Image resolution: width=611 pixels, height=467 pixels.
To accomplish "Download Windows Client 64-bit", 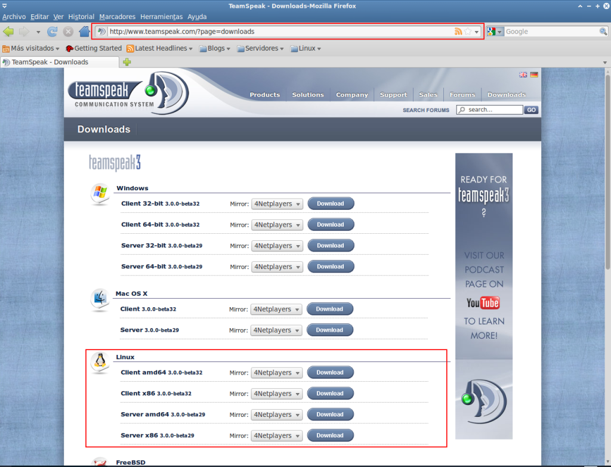I will [331, 224].
